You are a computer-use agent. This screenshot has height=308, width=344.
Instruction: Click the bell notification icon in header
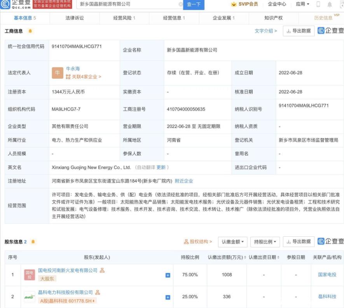(x=330, y=4)
